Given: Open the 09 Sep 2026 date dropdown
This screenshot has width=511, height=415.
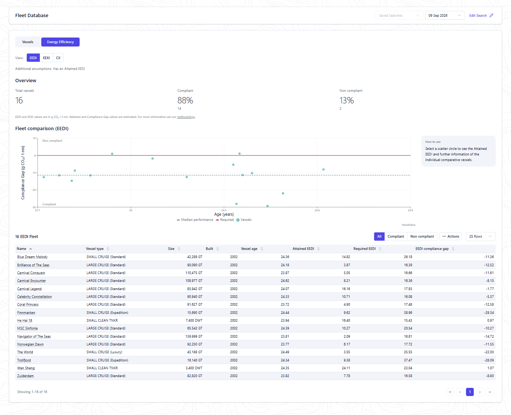Looking at the screenshot, I should pos(445,16).
